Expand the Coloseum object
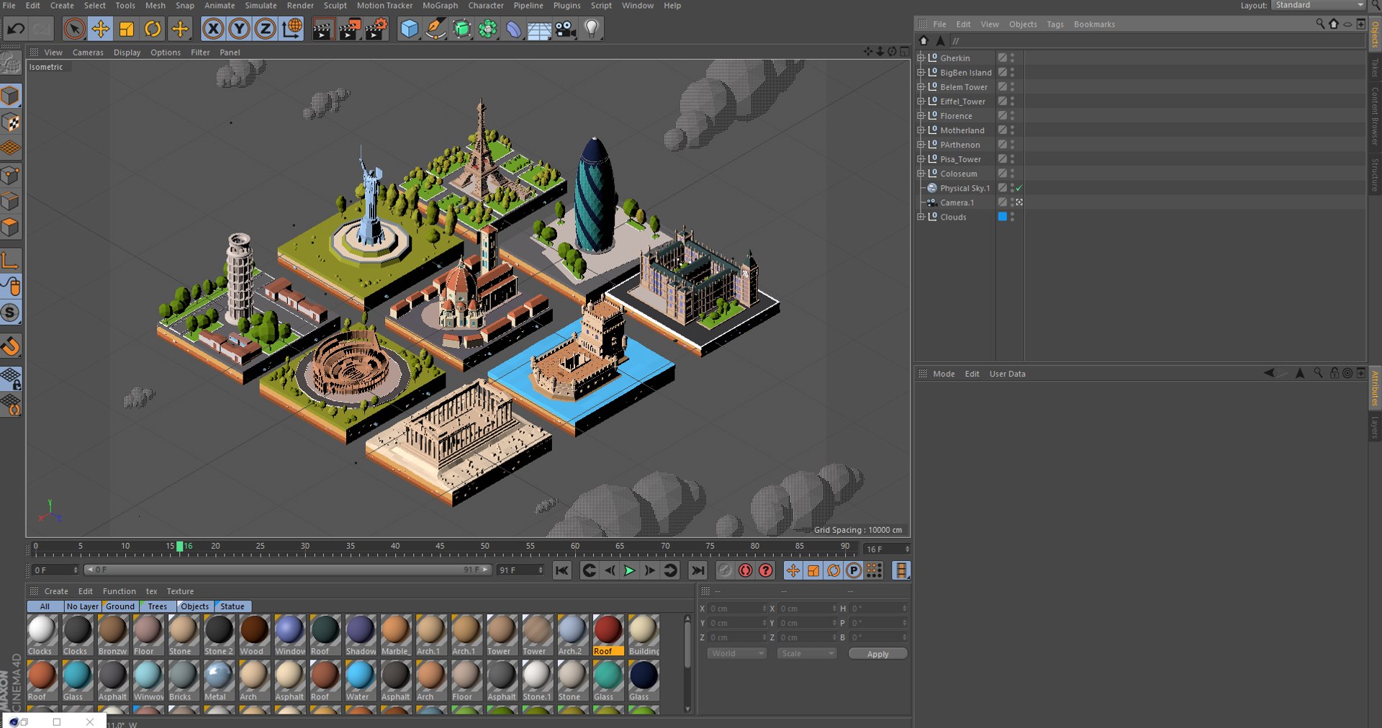 pyautogui.click(x=921, y=173)
